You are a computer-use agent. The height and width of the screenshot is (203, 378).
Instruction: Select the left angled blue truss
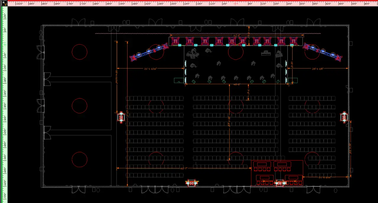click(x=149, y=52)
